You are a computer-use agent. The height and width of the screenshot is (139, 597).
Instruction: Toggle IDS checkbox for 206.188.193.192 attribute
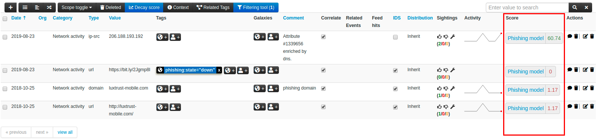click(x=395, y=37)
